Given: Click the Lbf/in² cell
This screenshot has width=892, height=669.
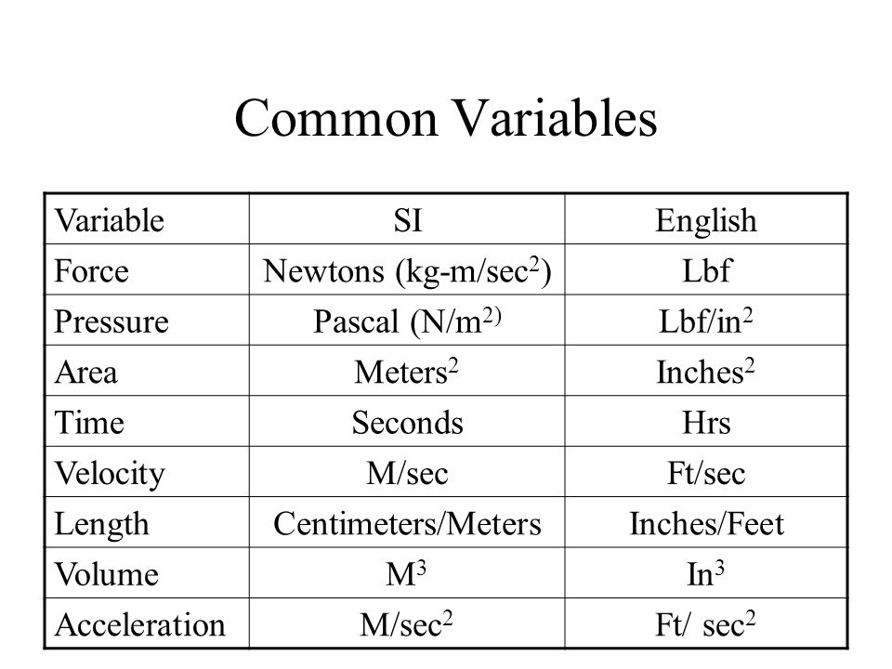Looking at the screenshot, I should [x=706, y=321].
